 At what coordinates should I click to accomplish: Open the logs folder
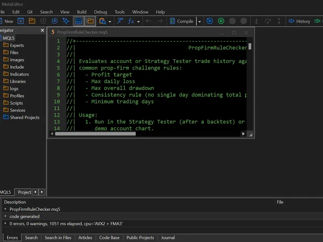[x=14, y=88]
